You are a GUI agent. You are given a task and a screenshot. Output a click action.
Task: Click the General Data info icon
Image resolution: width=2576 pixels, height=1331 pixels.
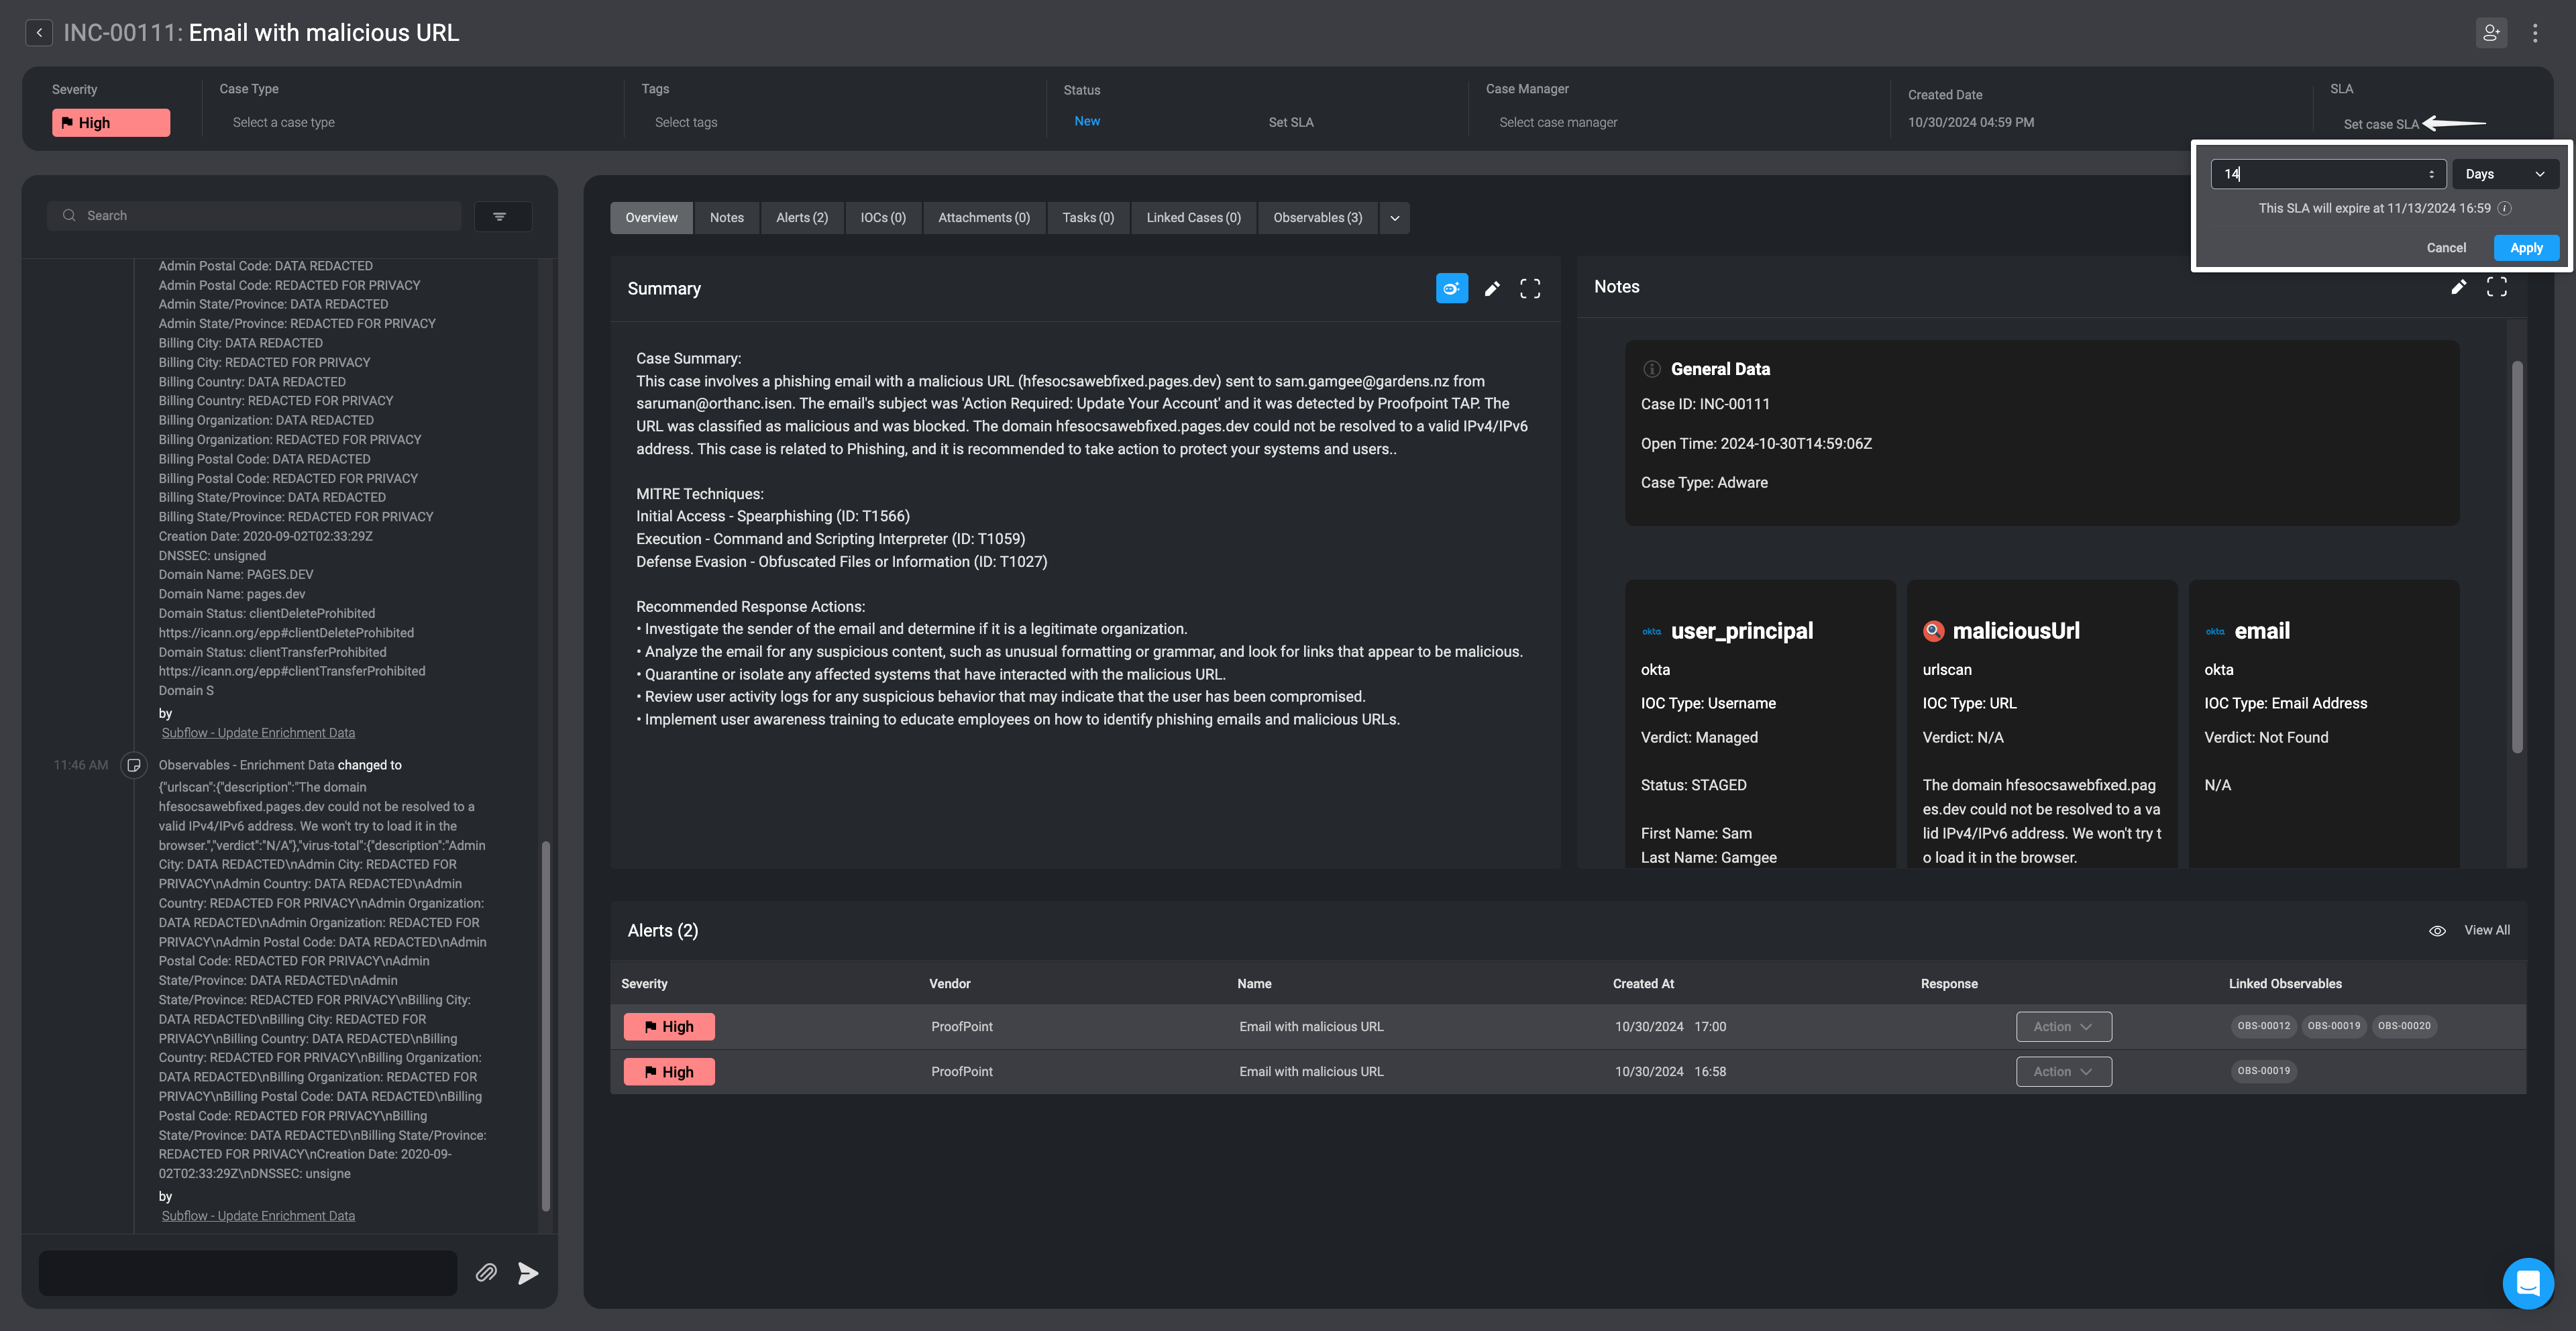pos(1652,369)
